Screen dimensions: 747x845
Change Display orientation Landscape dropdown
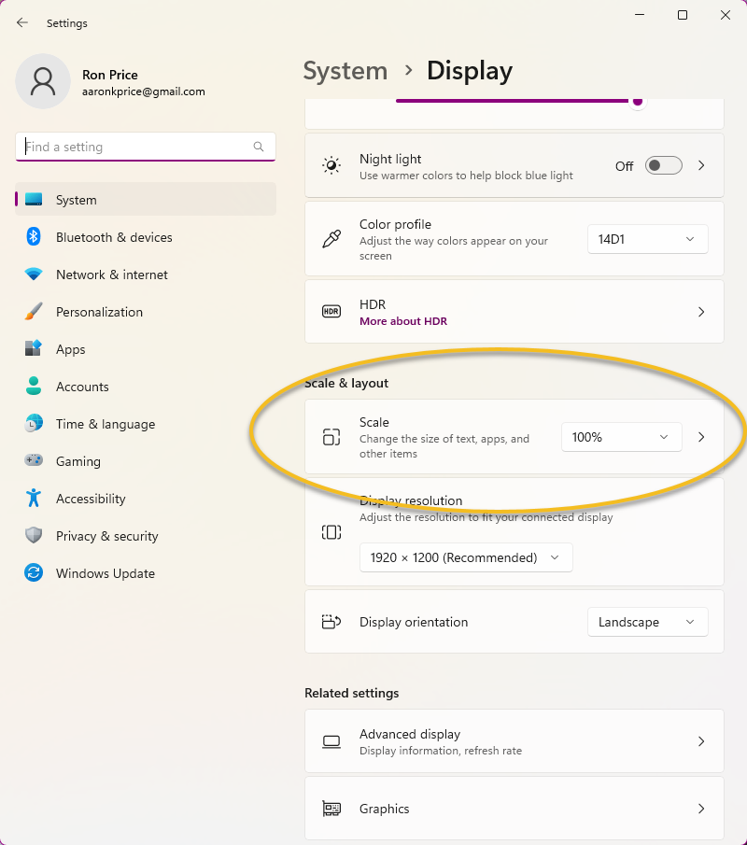tap(647, 622)
